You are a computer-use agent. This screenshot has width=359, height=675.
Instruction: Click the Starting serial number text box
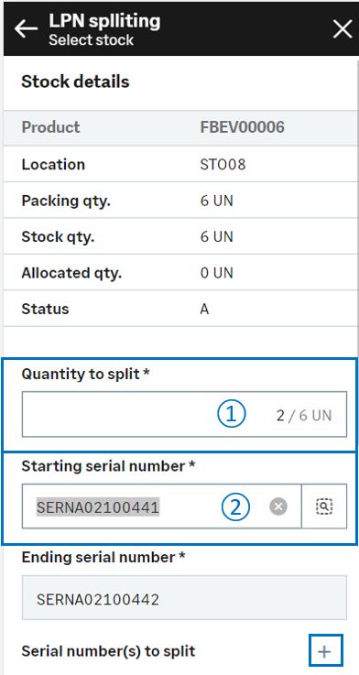click(x=162, y=506)
